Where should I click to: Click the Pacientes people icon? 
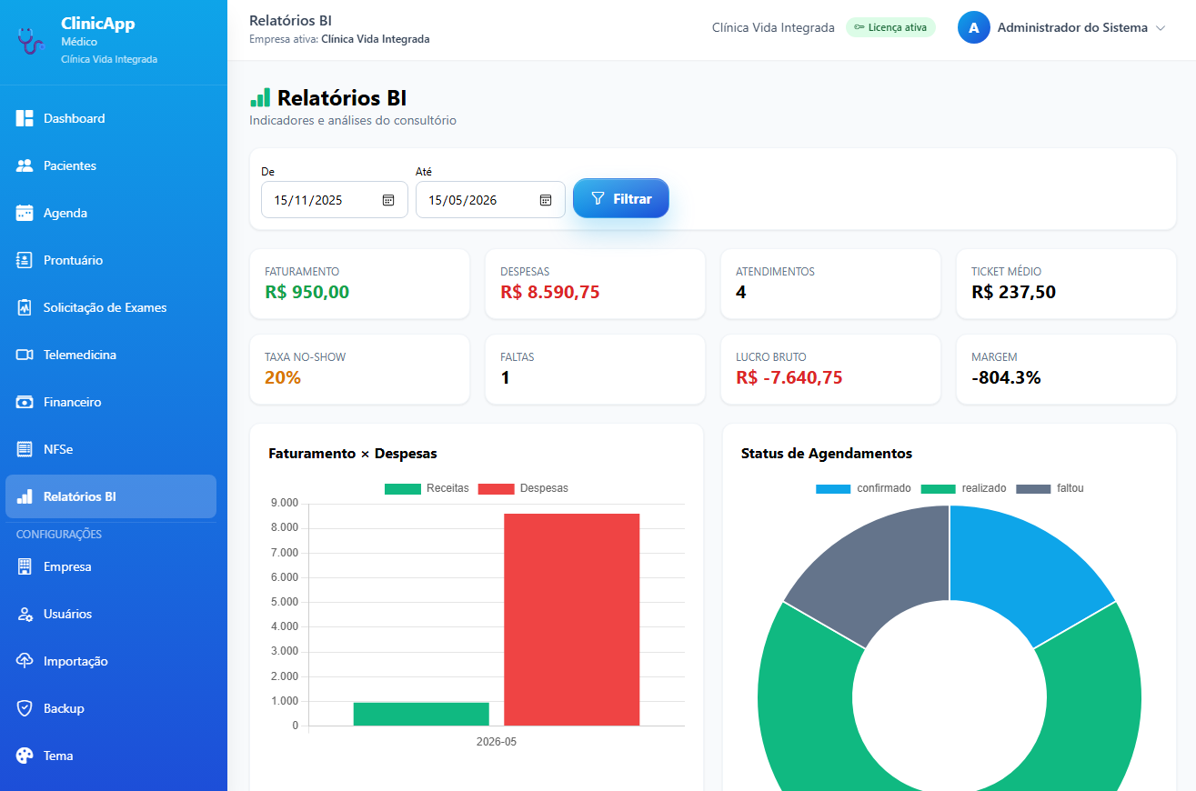(x=25, y=165)
